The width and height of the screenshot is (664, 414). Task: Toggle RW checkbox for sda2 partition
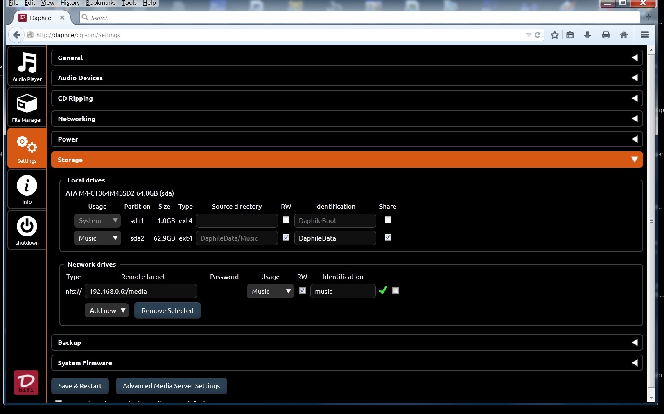(286, 237)
